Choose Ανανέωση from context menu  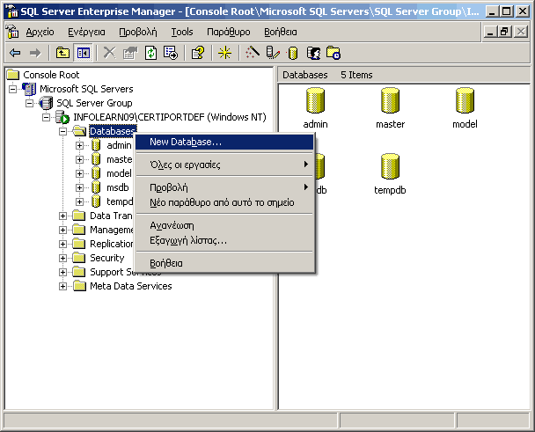point(224,225)
